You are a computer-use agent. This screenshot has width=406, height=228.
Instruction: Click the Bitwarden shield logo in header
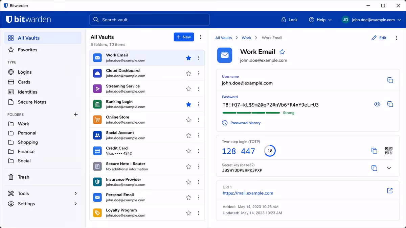click(9, 20)
